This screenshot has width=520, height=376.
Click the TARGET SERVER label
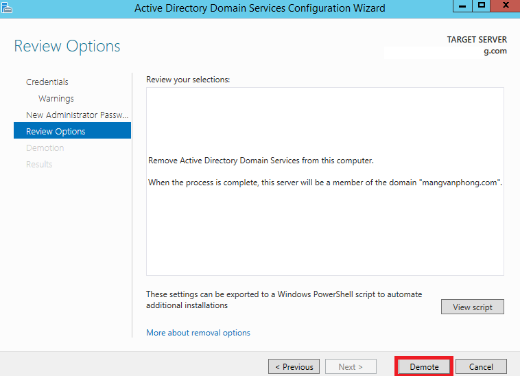(477, 40)
